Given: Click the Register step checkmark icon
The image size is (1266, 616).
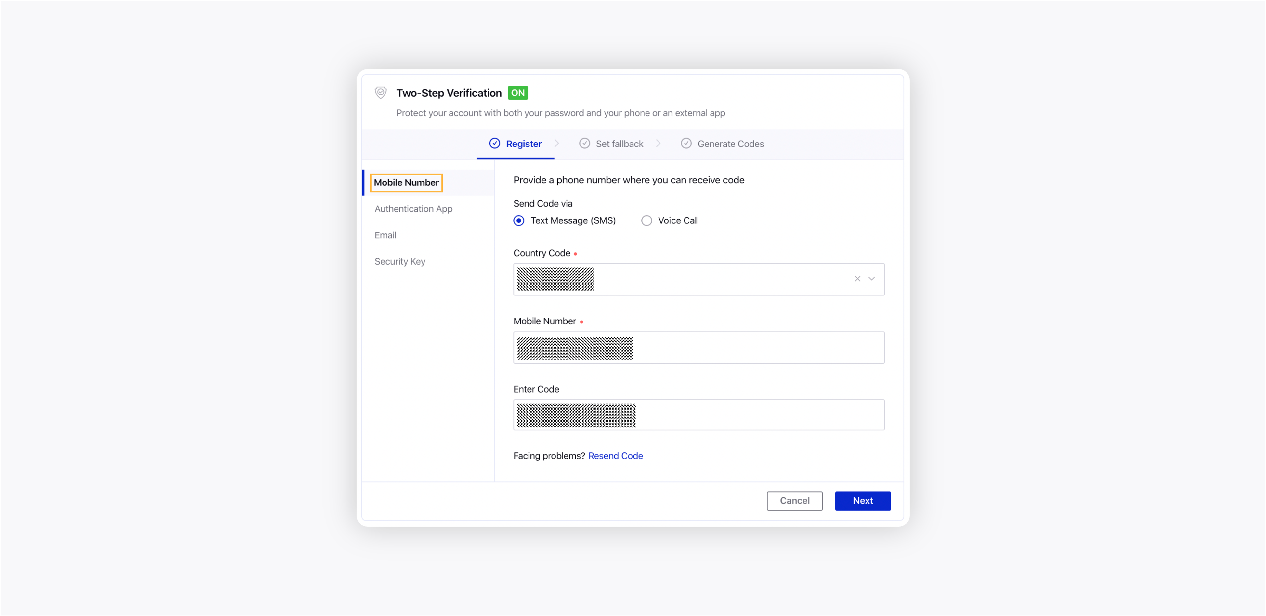Looking at the screenshot, I should (x=494, y=143).
